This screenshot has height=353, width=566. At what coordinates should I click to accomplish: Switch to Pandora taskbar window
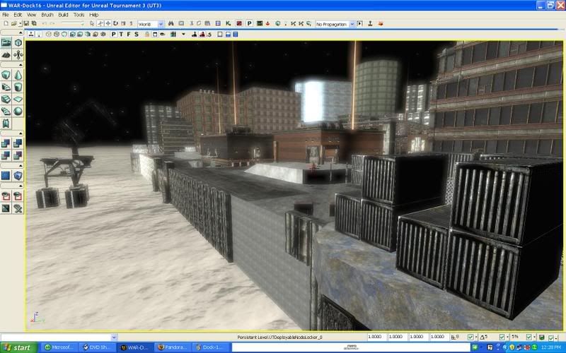[173, 347]
